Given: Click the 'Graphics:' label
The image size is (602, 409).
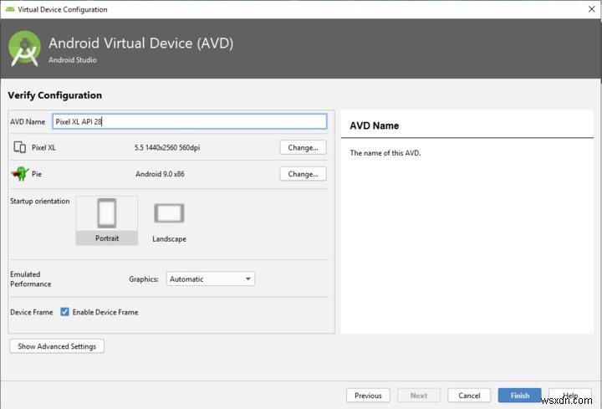Looking at the screenshot, I should [144, 279].
